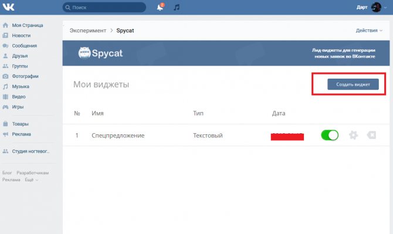Click the Дата column header

[x=279, y=114]
